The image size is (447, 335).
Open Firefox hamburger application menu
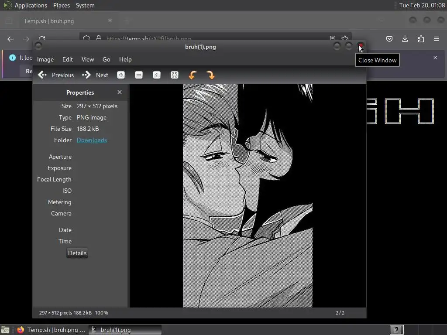point(437,39)
